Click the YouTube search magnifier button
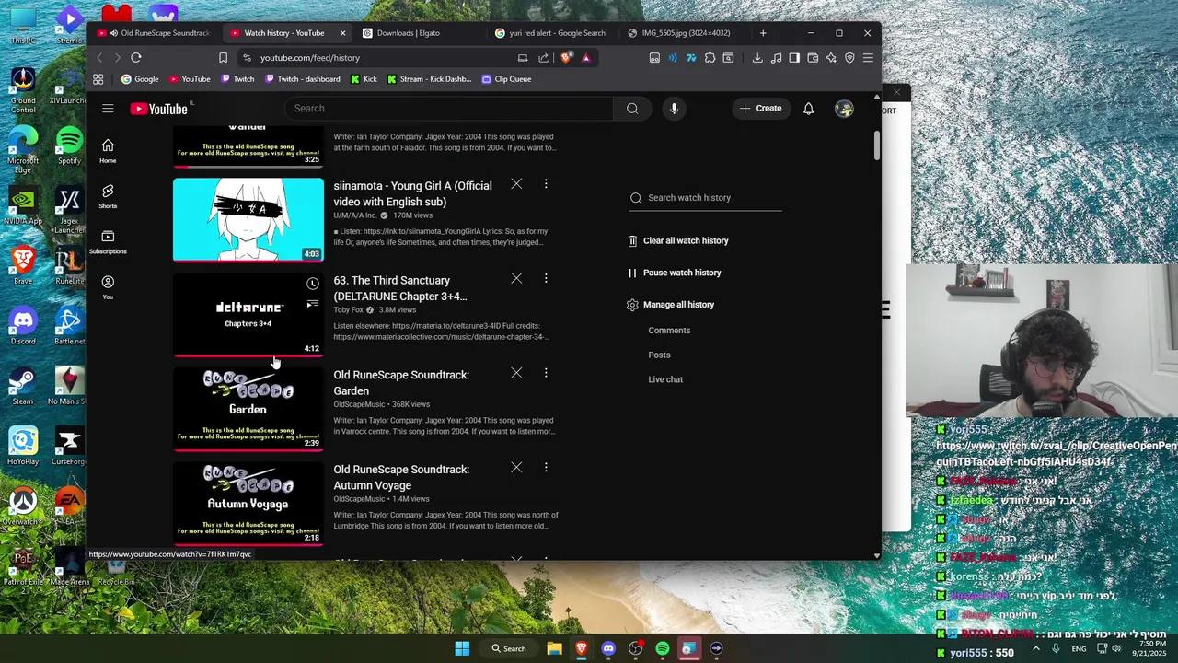Image resolution: width=1178 pixels, height=663 pixels. pos(632,109)
